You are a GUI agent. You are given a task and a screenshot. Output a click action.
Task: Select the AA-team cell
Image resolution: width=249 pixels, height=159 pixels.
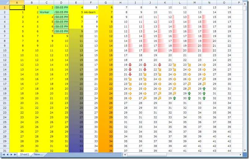(90, 12)
